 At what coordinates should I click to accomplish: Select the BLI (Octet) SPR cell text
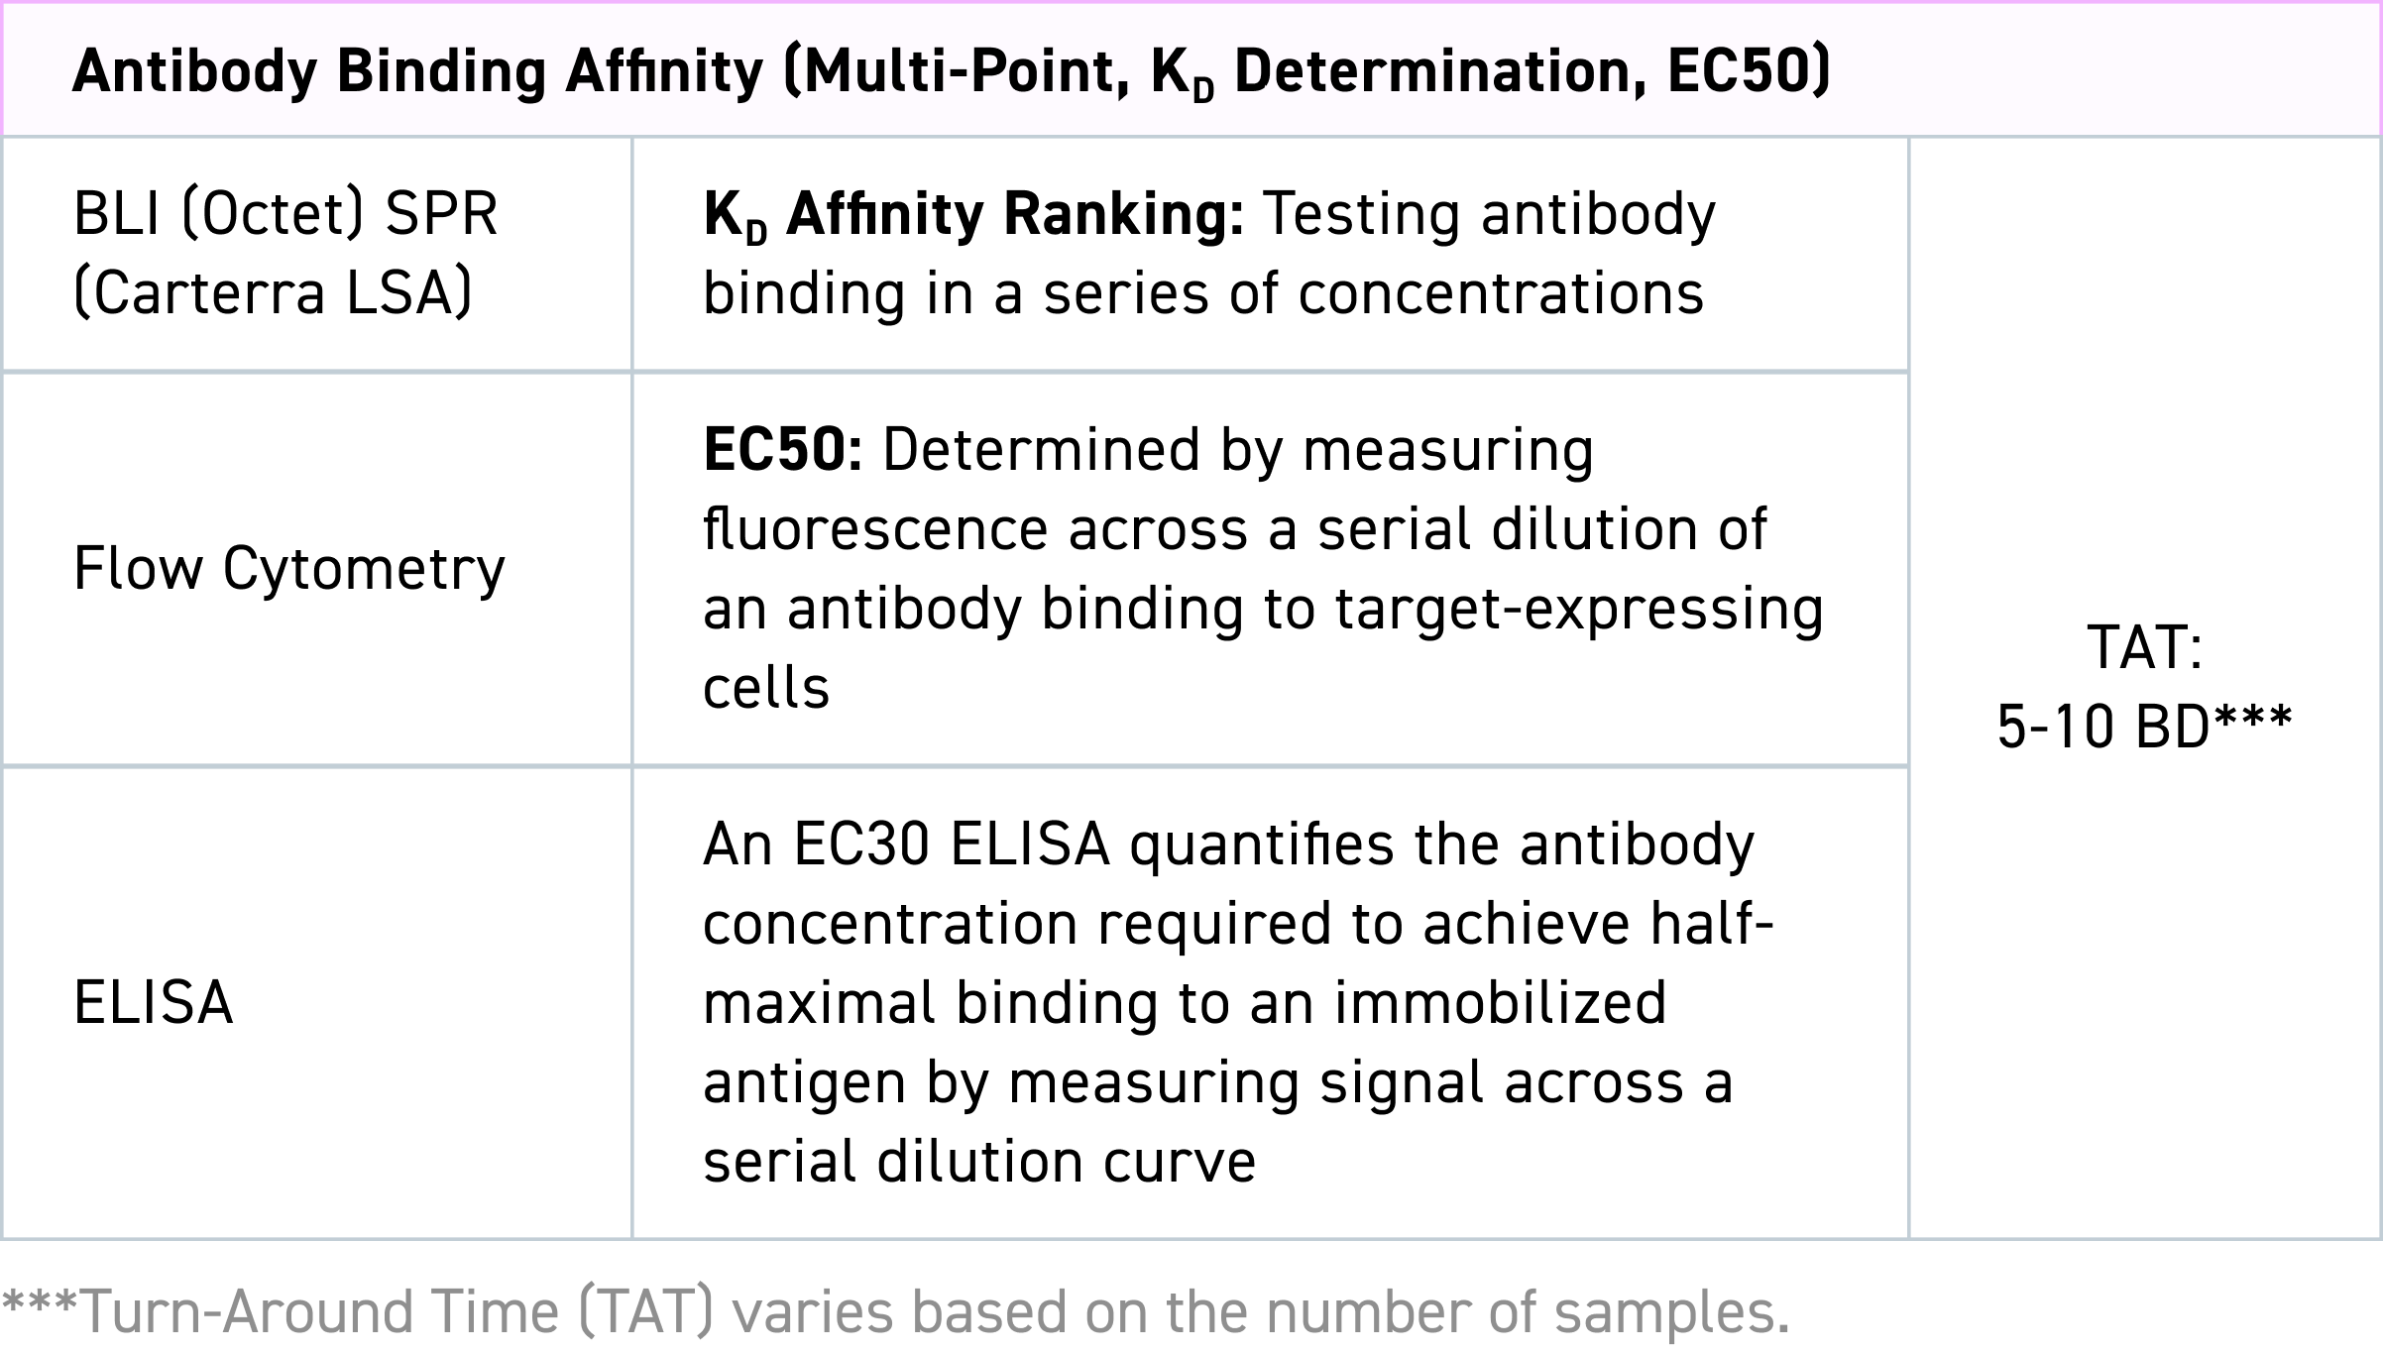click(x=285, y=213)
